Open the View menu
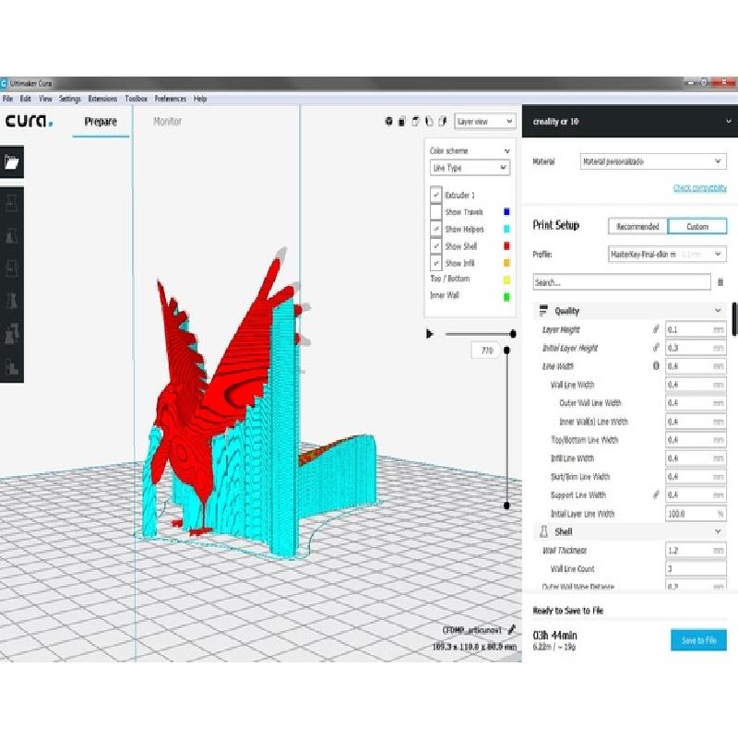Image resolution: width=738 pixels, height=738 pixels. click(45, 99)
